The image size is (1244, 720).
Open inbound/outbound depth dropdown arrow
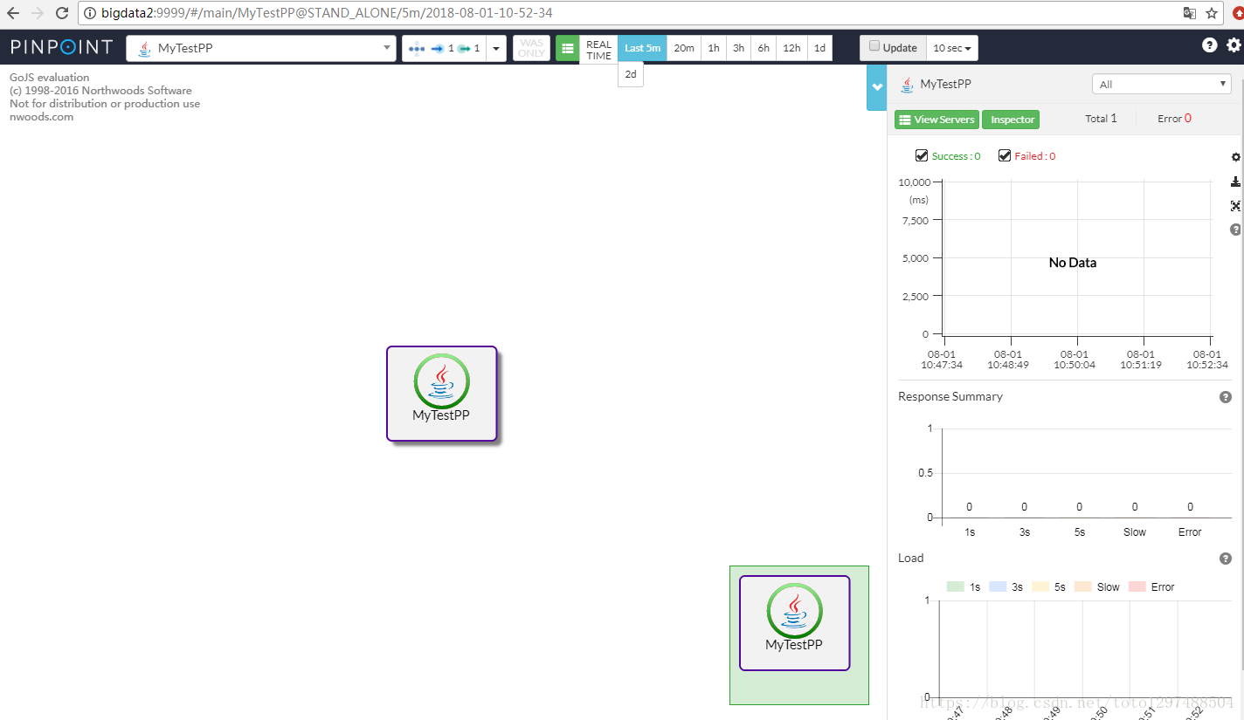[x=496, y=48]
